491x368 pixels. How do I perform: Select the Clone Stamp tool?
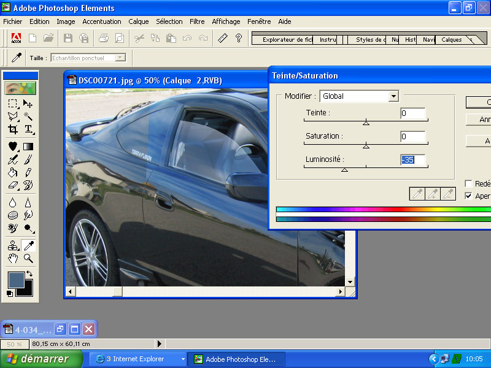[x=12, y=246]
